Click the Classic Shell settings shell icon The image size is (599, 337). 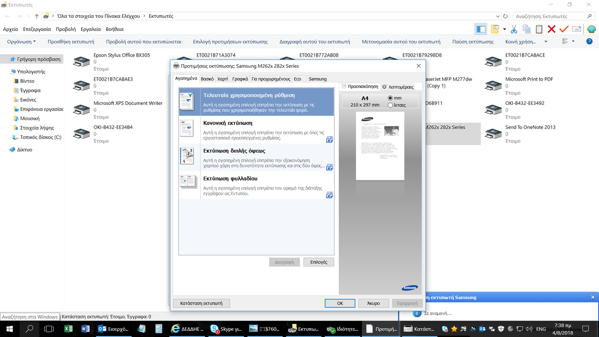591,29
